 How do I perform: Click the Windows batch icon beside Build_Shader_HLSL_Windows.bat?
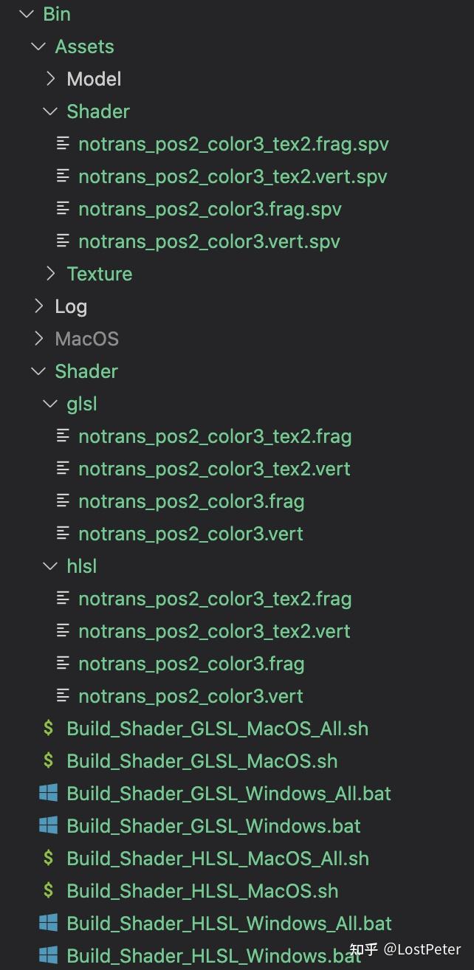(49, 955)
